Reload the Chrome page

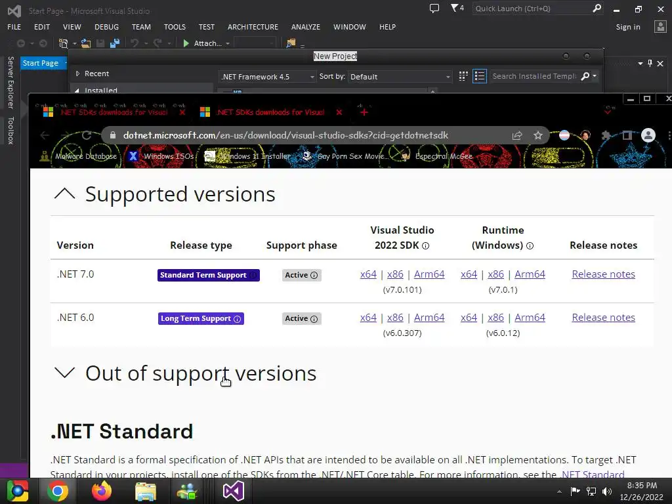click(87, 135)
